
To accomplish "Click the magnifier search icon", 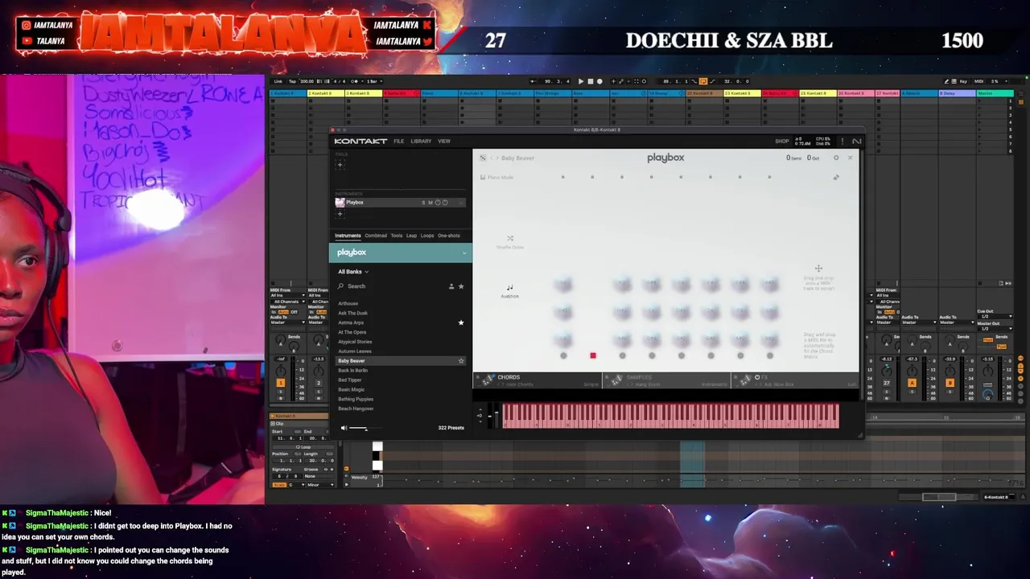I will click(341, 286).
